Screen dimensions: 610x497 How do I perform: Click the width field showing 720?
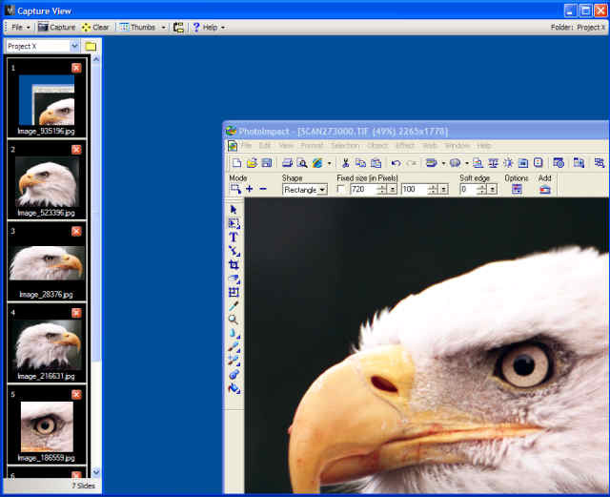pos(363,189)
